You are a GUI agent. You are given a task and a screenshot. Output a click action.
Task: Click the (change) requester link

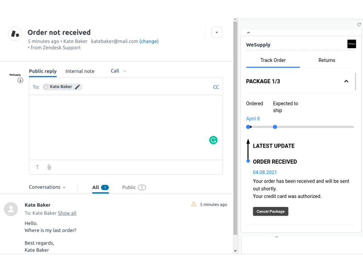[x=149, y=41]
